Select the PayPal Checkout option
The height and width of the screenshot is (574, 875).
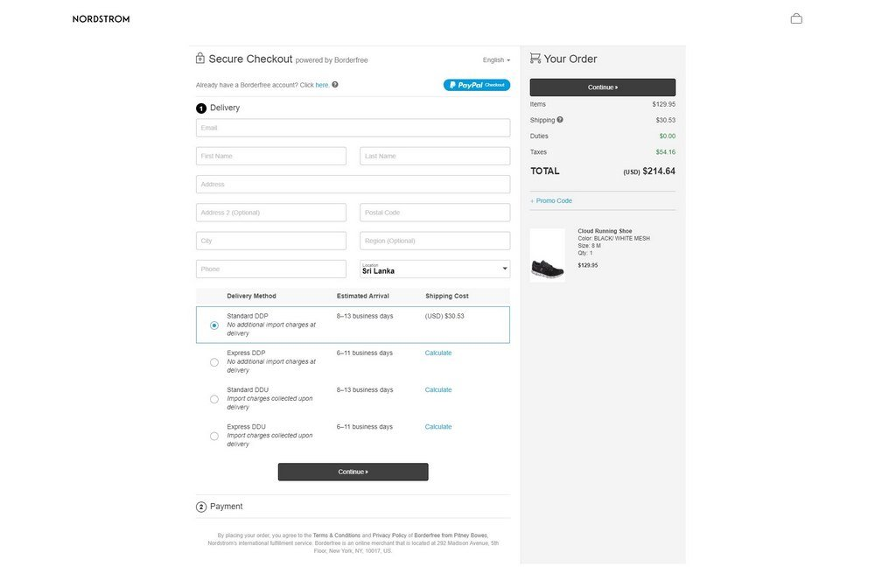(x=476, y=84)
